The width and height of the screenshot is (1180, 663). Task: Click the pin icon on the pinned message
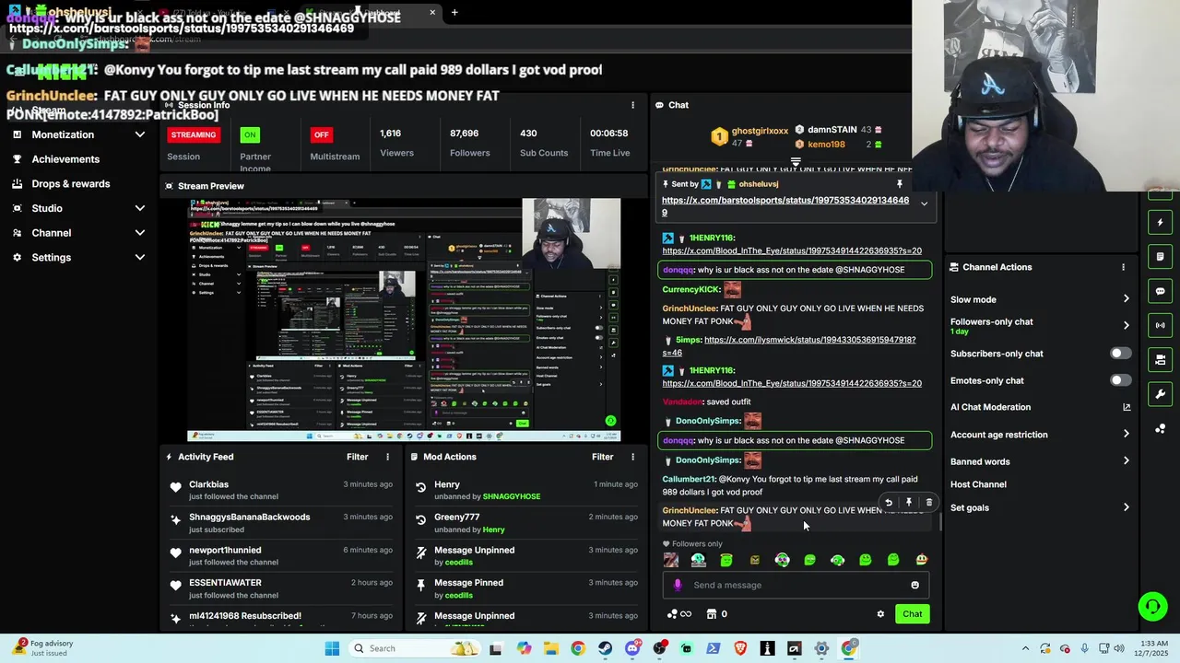tap(900, 184)
